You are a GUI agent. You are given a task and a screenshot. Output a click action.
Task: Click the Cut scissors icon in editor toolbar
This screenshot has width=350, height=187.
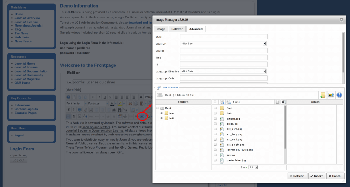130,103
